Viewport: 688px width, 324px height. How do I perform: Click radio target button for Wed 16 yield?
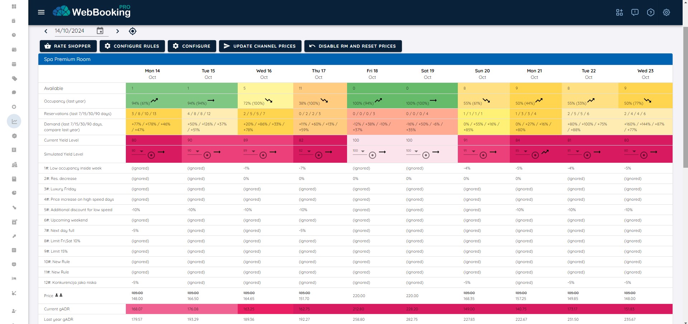click(263, 155)
